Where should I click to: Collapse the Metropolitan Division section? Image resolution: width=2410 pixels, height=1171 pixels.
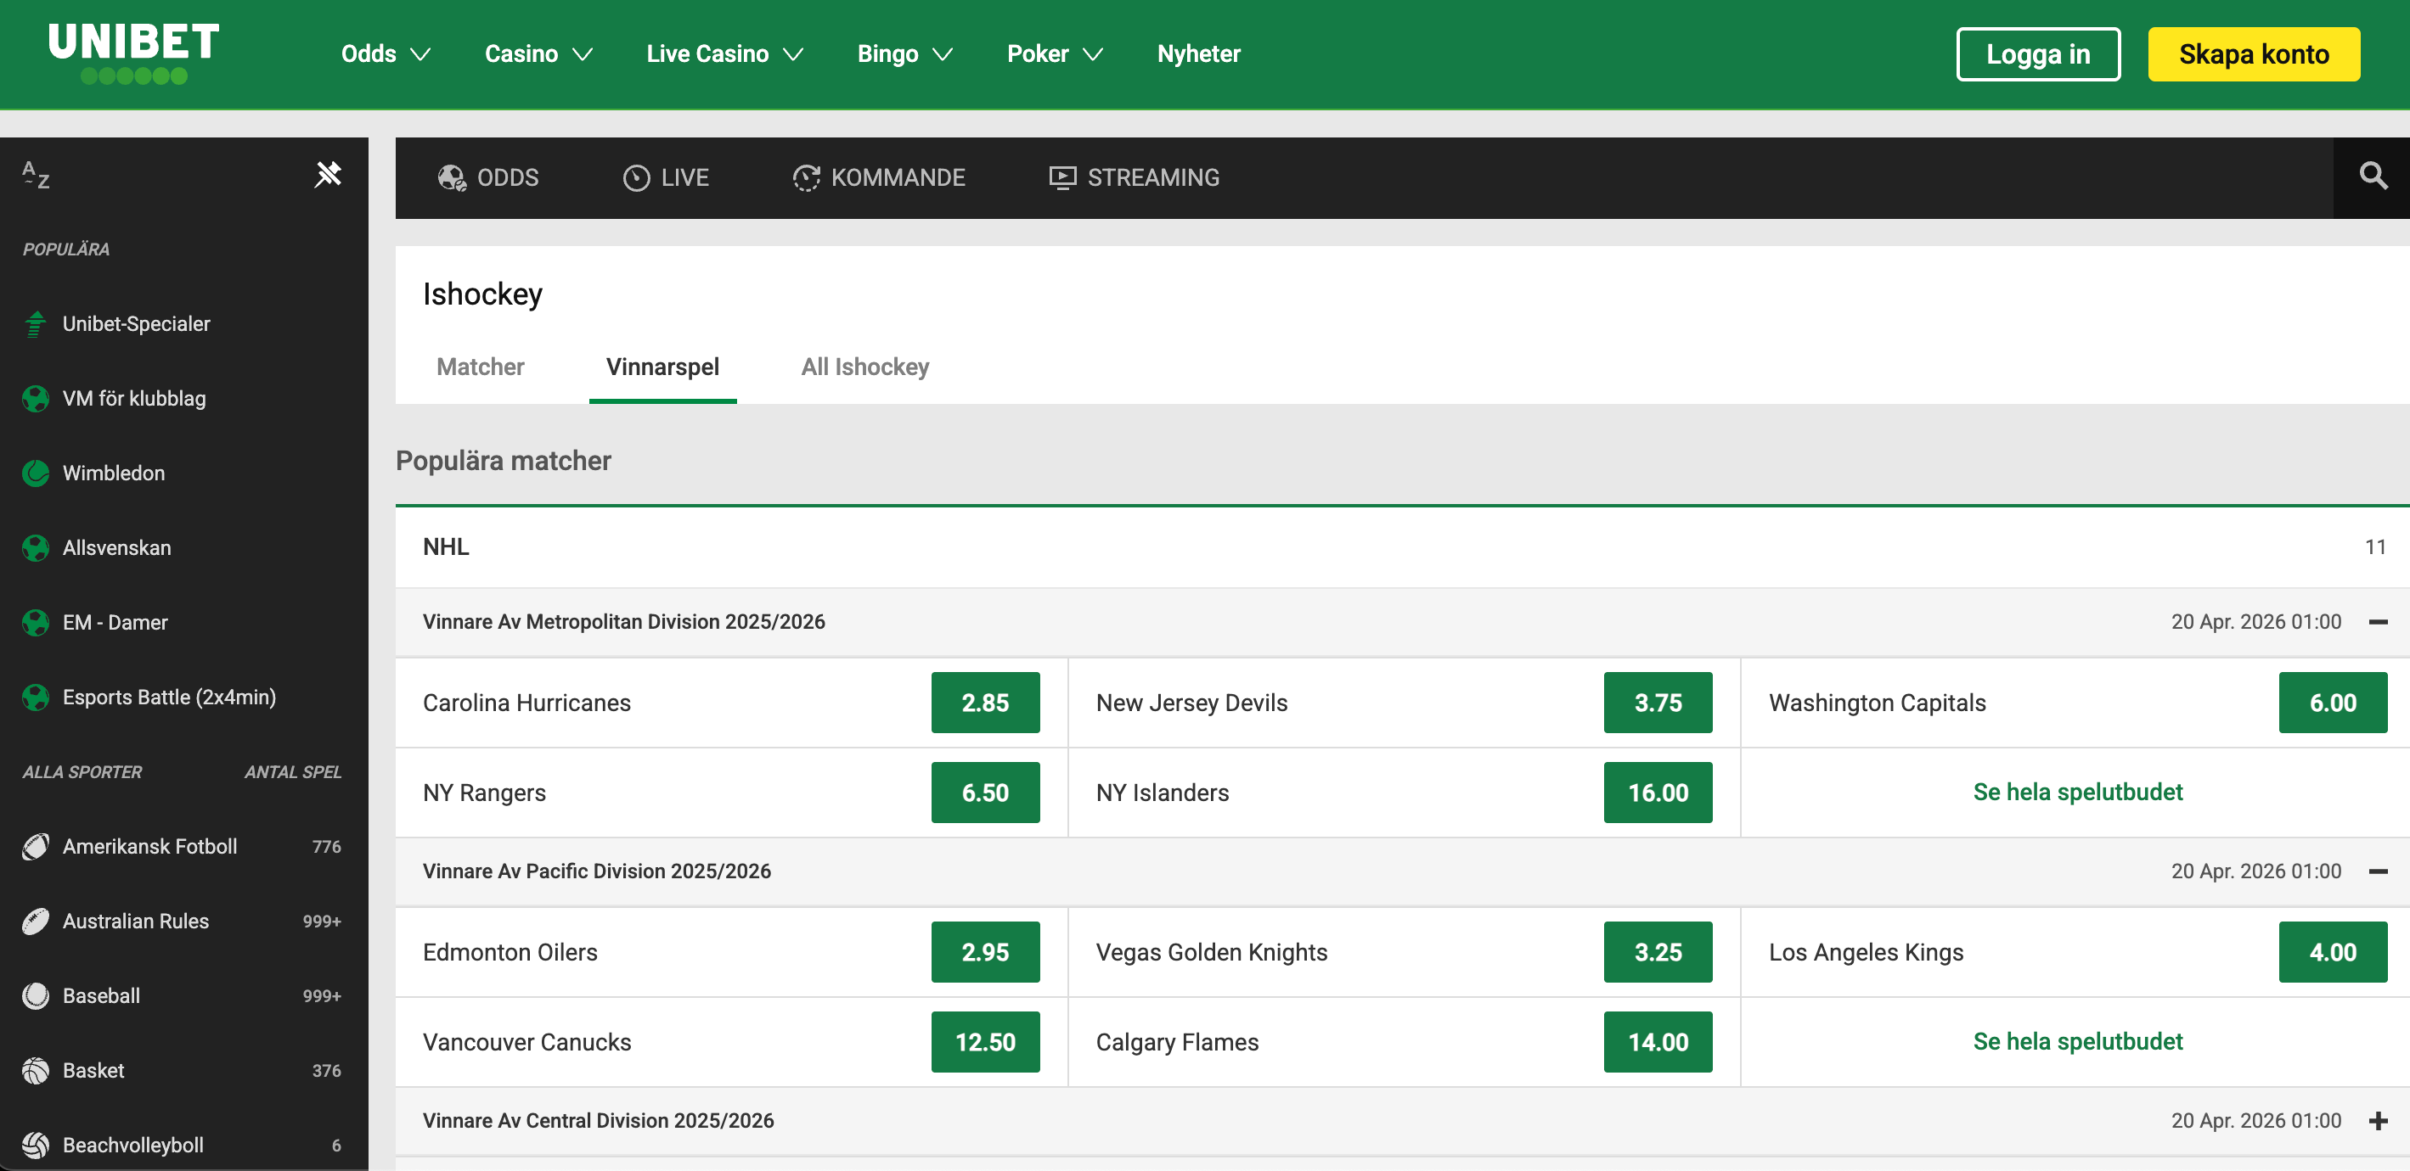click(2379, 623)
